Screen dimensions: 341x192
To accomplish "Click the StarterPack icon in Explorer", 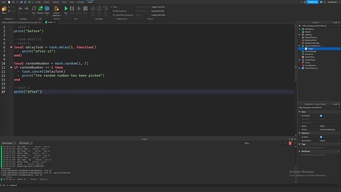I will (x=303, y=57).
